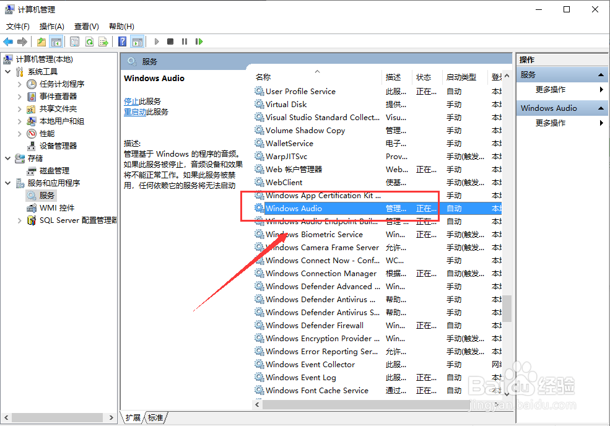Collapse the 存储 tree node
Viewport: 610px width, 426px height.
click(8, 159)
